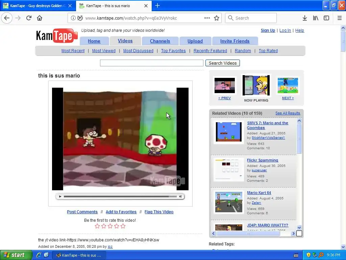Focus the browser Search box
The height and width of the screenshot is (260, 346).
[x=251, y=18]
